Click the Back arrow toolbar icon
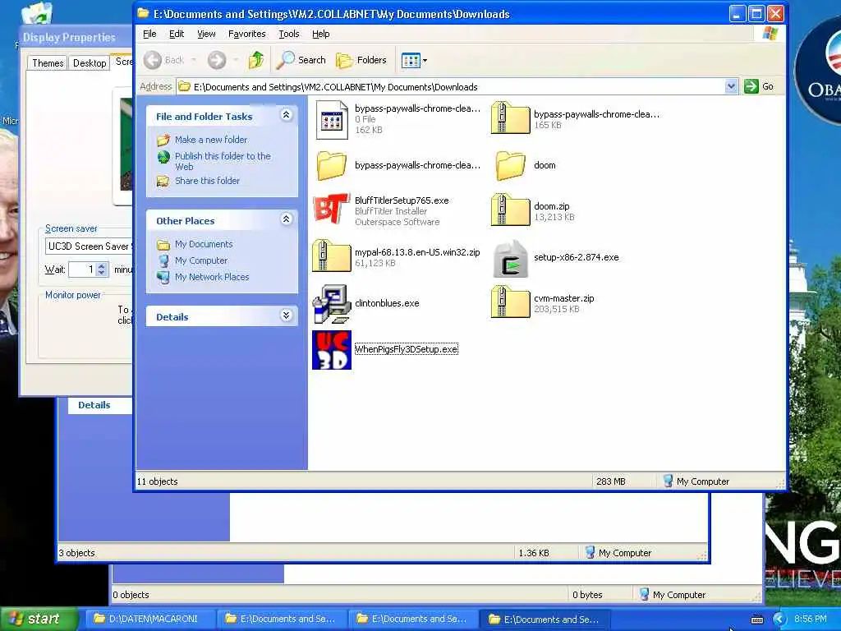841x631 pixels. 153,60
